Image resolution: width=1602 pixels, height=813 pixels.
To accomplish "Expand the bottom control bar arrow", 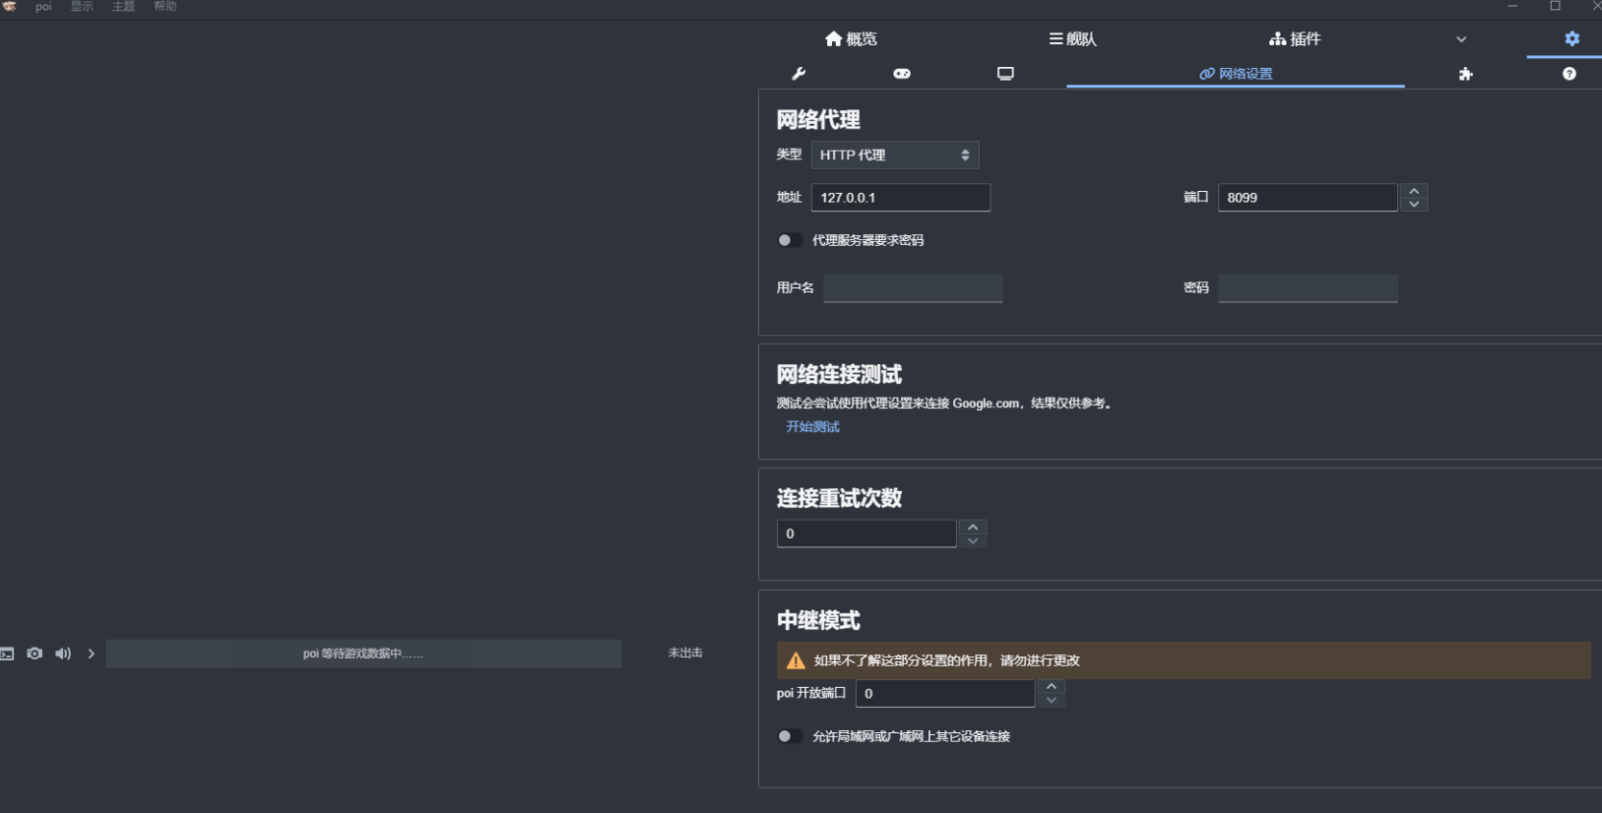I will [92, 654].
